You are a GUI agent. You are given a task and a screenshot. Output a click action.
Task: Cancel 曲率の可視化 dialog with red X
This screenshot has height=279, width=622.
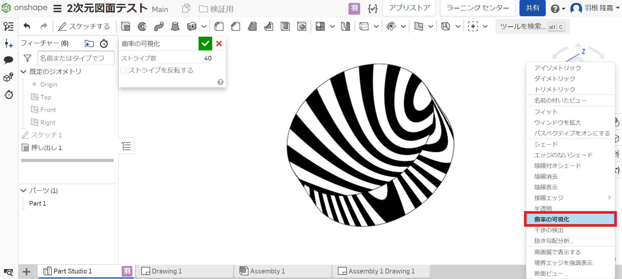[219, 44]
